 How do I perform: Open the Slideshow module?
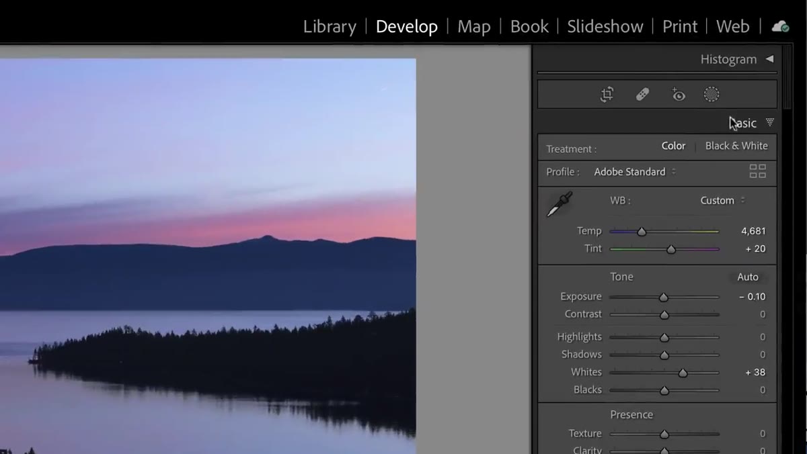[605, 26]
